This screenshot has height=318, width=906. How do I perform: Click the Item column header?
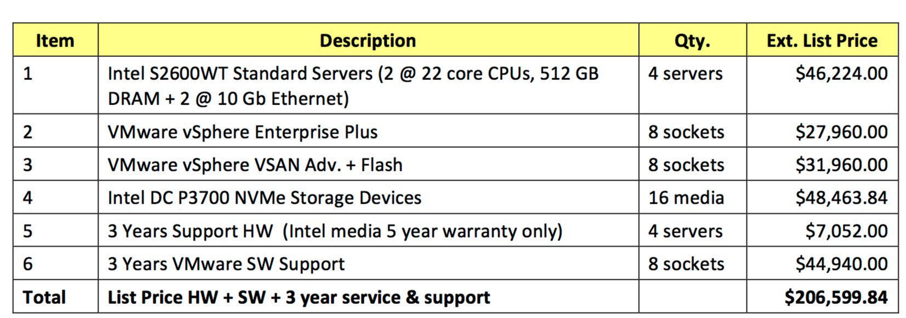[55, 40]
